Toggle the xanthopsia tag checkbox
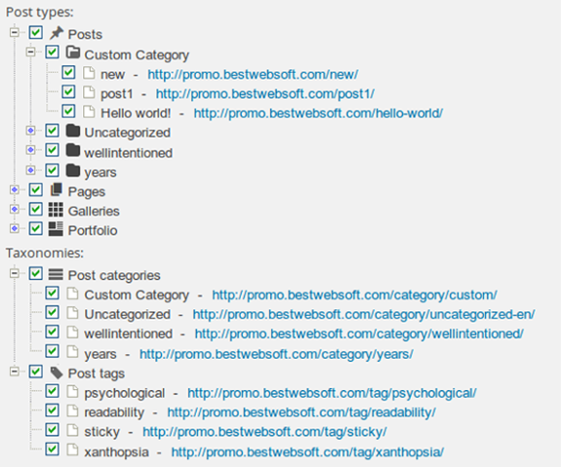The width and height of the screenshot is (561, 467). [53, 449]
